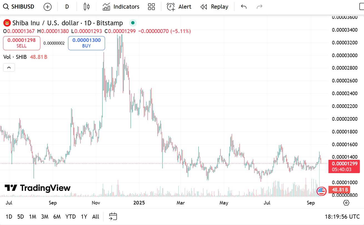
Task: Open the Indicators dialog
Action: point(121,7)
